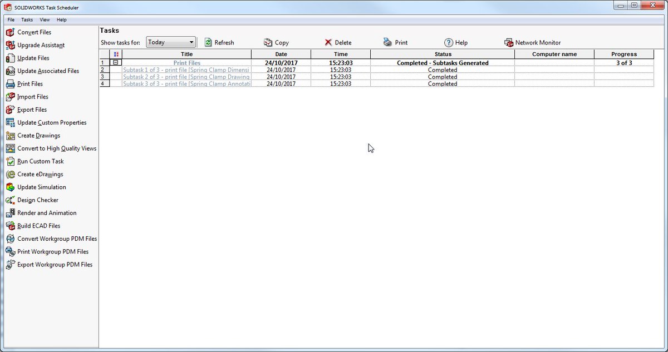Viewport: 668px width, 352px height.
Task: Open the Update Custom Properties icon
Action: [10, 122]
